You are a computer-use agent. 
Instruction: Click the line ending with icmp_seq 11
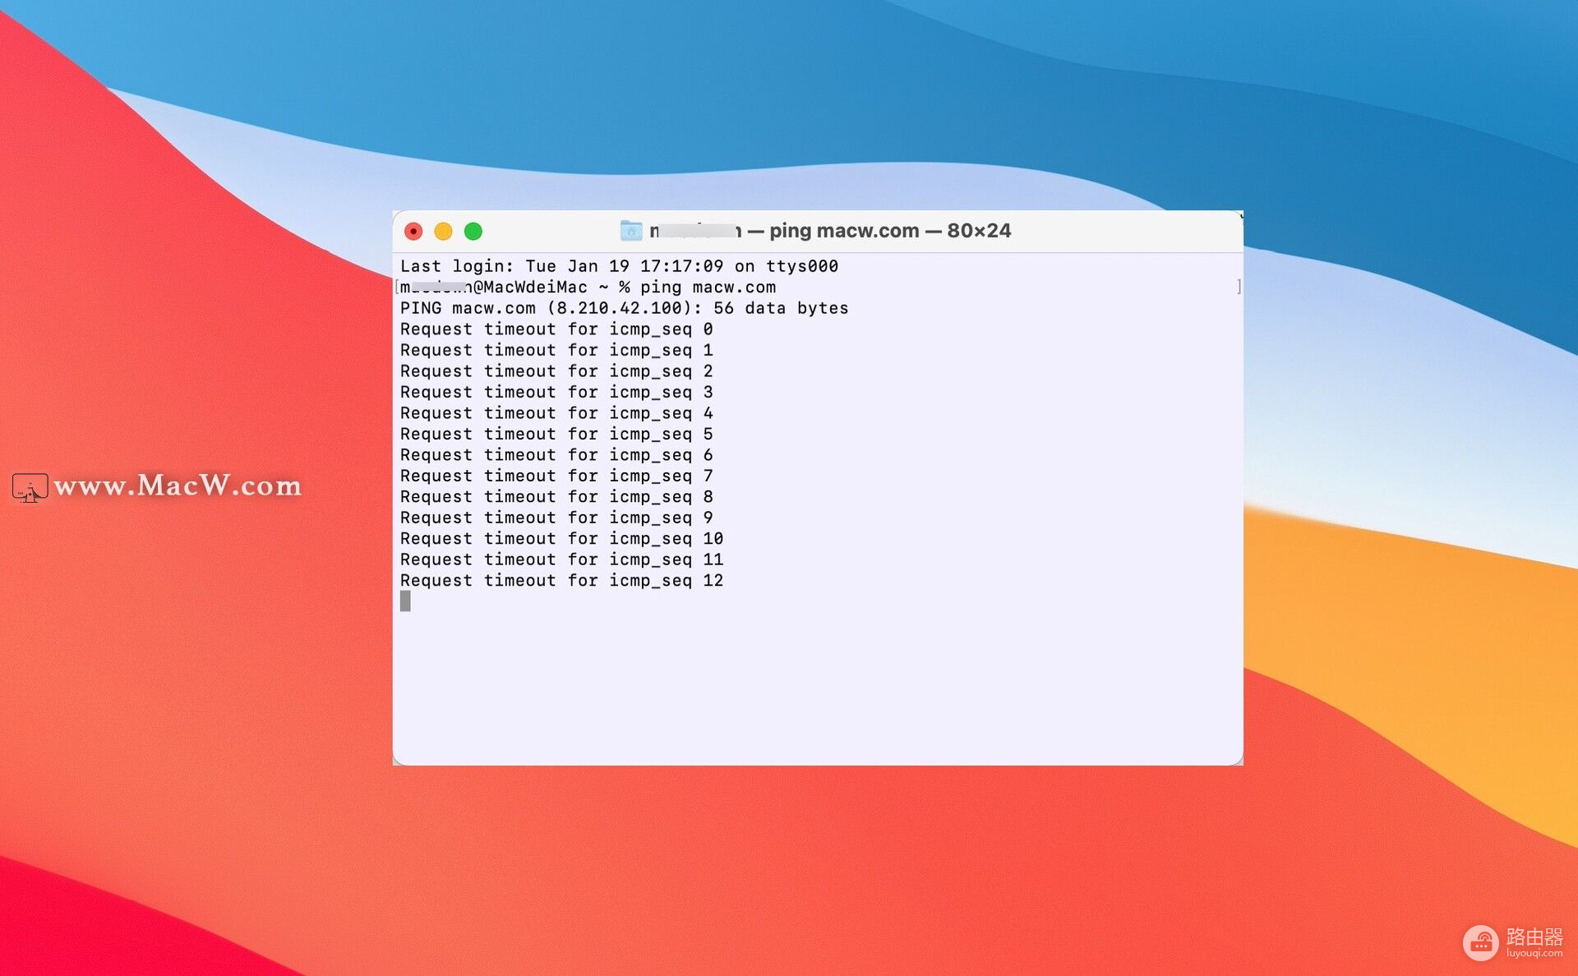pyautogui.click(x=561, y=559)
